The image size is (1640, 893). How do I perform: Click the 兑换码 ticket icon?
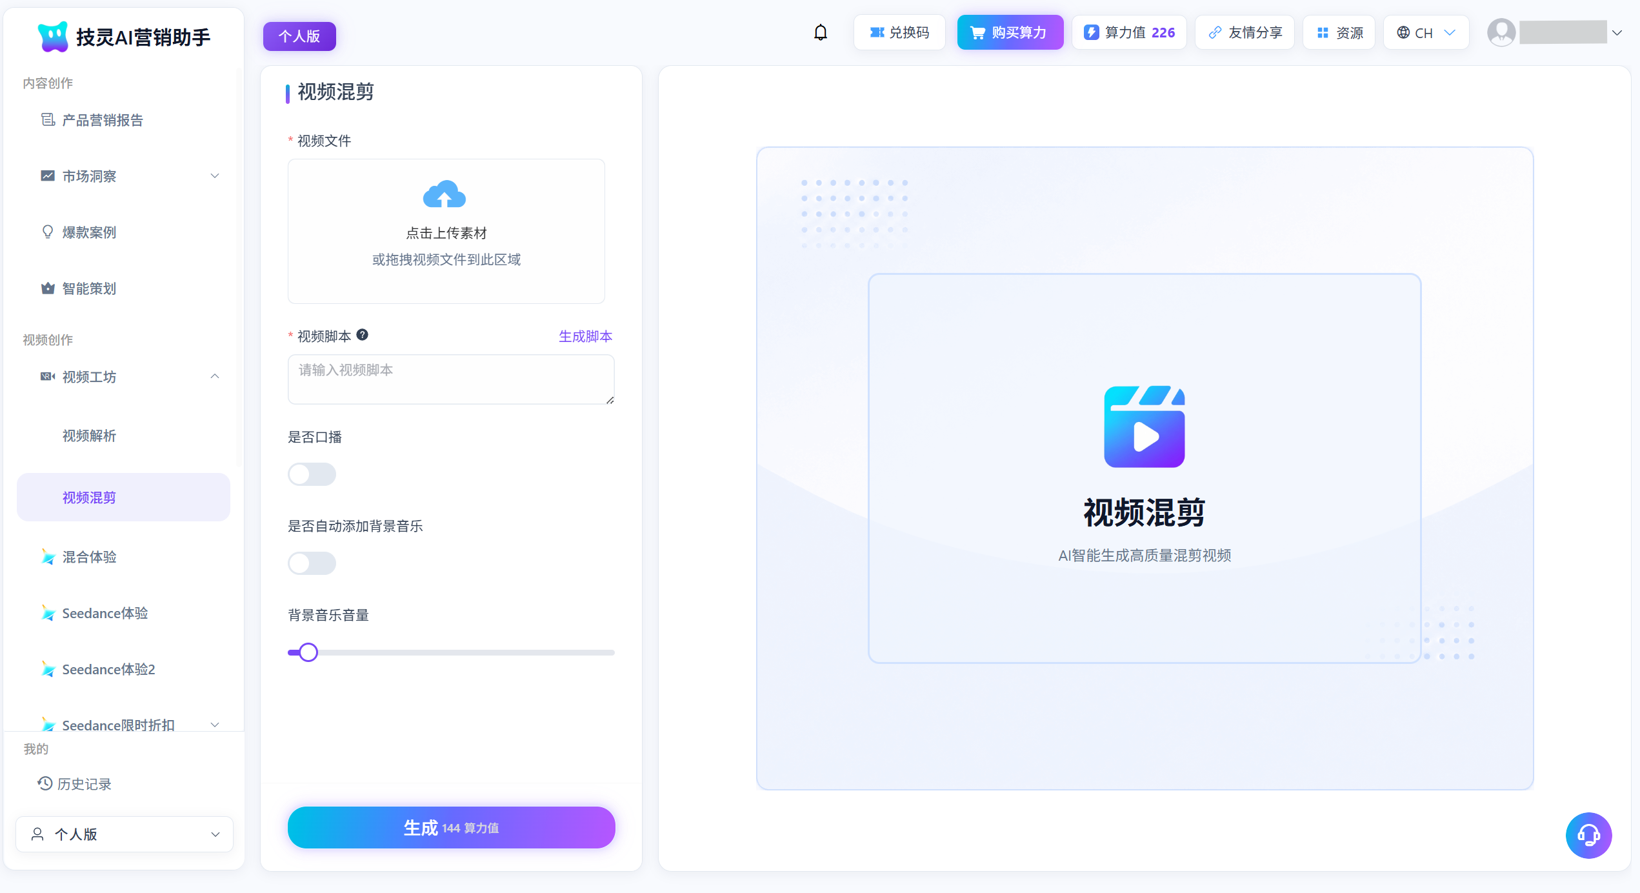[877, 32]
